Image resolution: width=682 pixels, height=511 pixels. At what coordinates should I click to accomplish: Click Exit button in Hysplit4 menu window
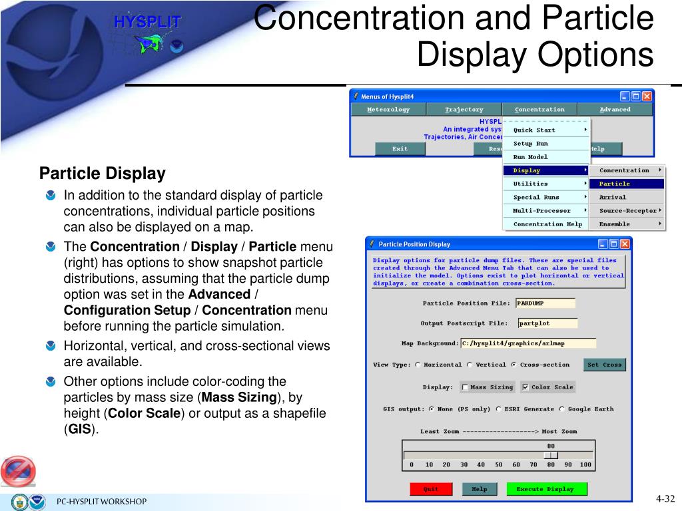coord(400,148)
